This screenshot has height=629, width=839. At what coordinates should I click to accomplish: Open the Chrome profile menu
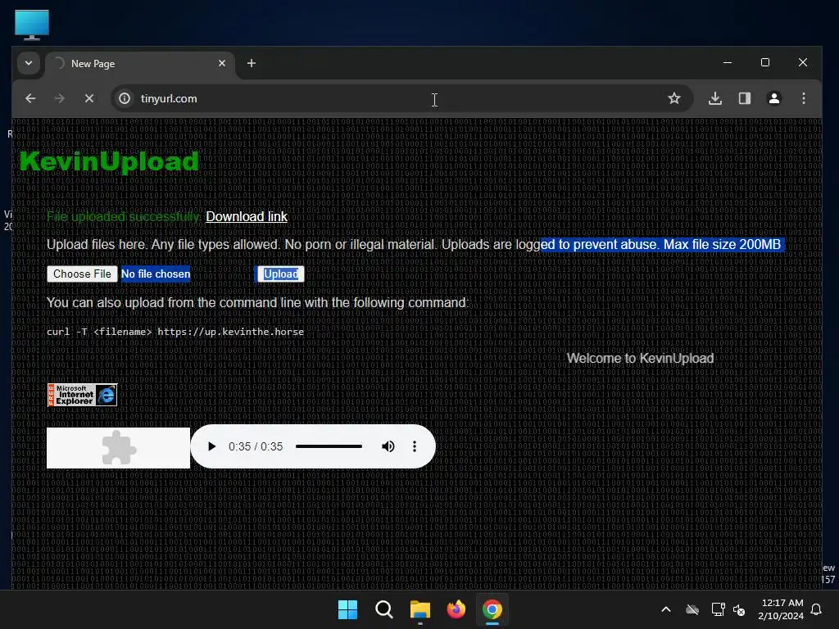774,98
